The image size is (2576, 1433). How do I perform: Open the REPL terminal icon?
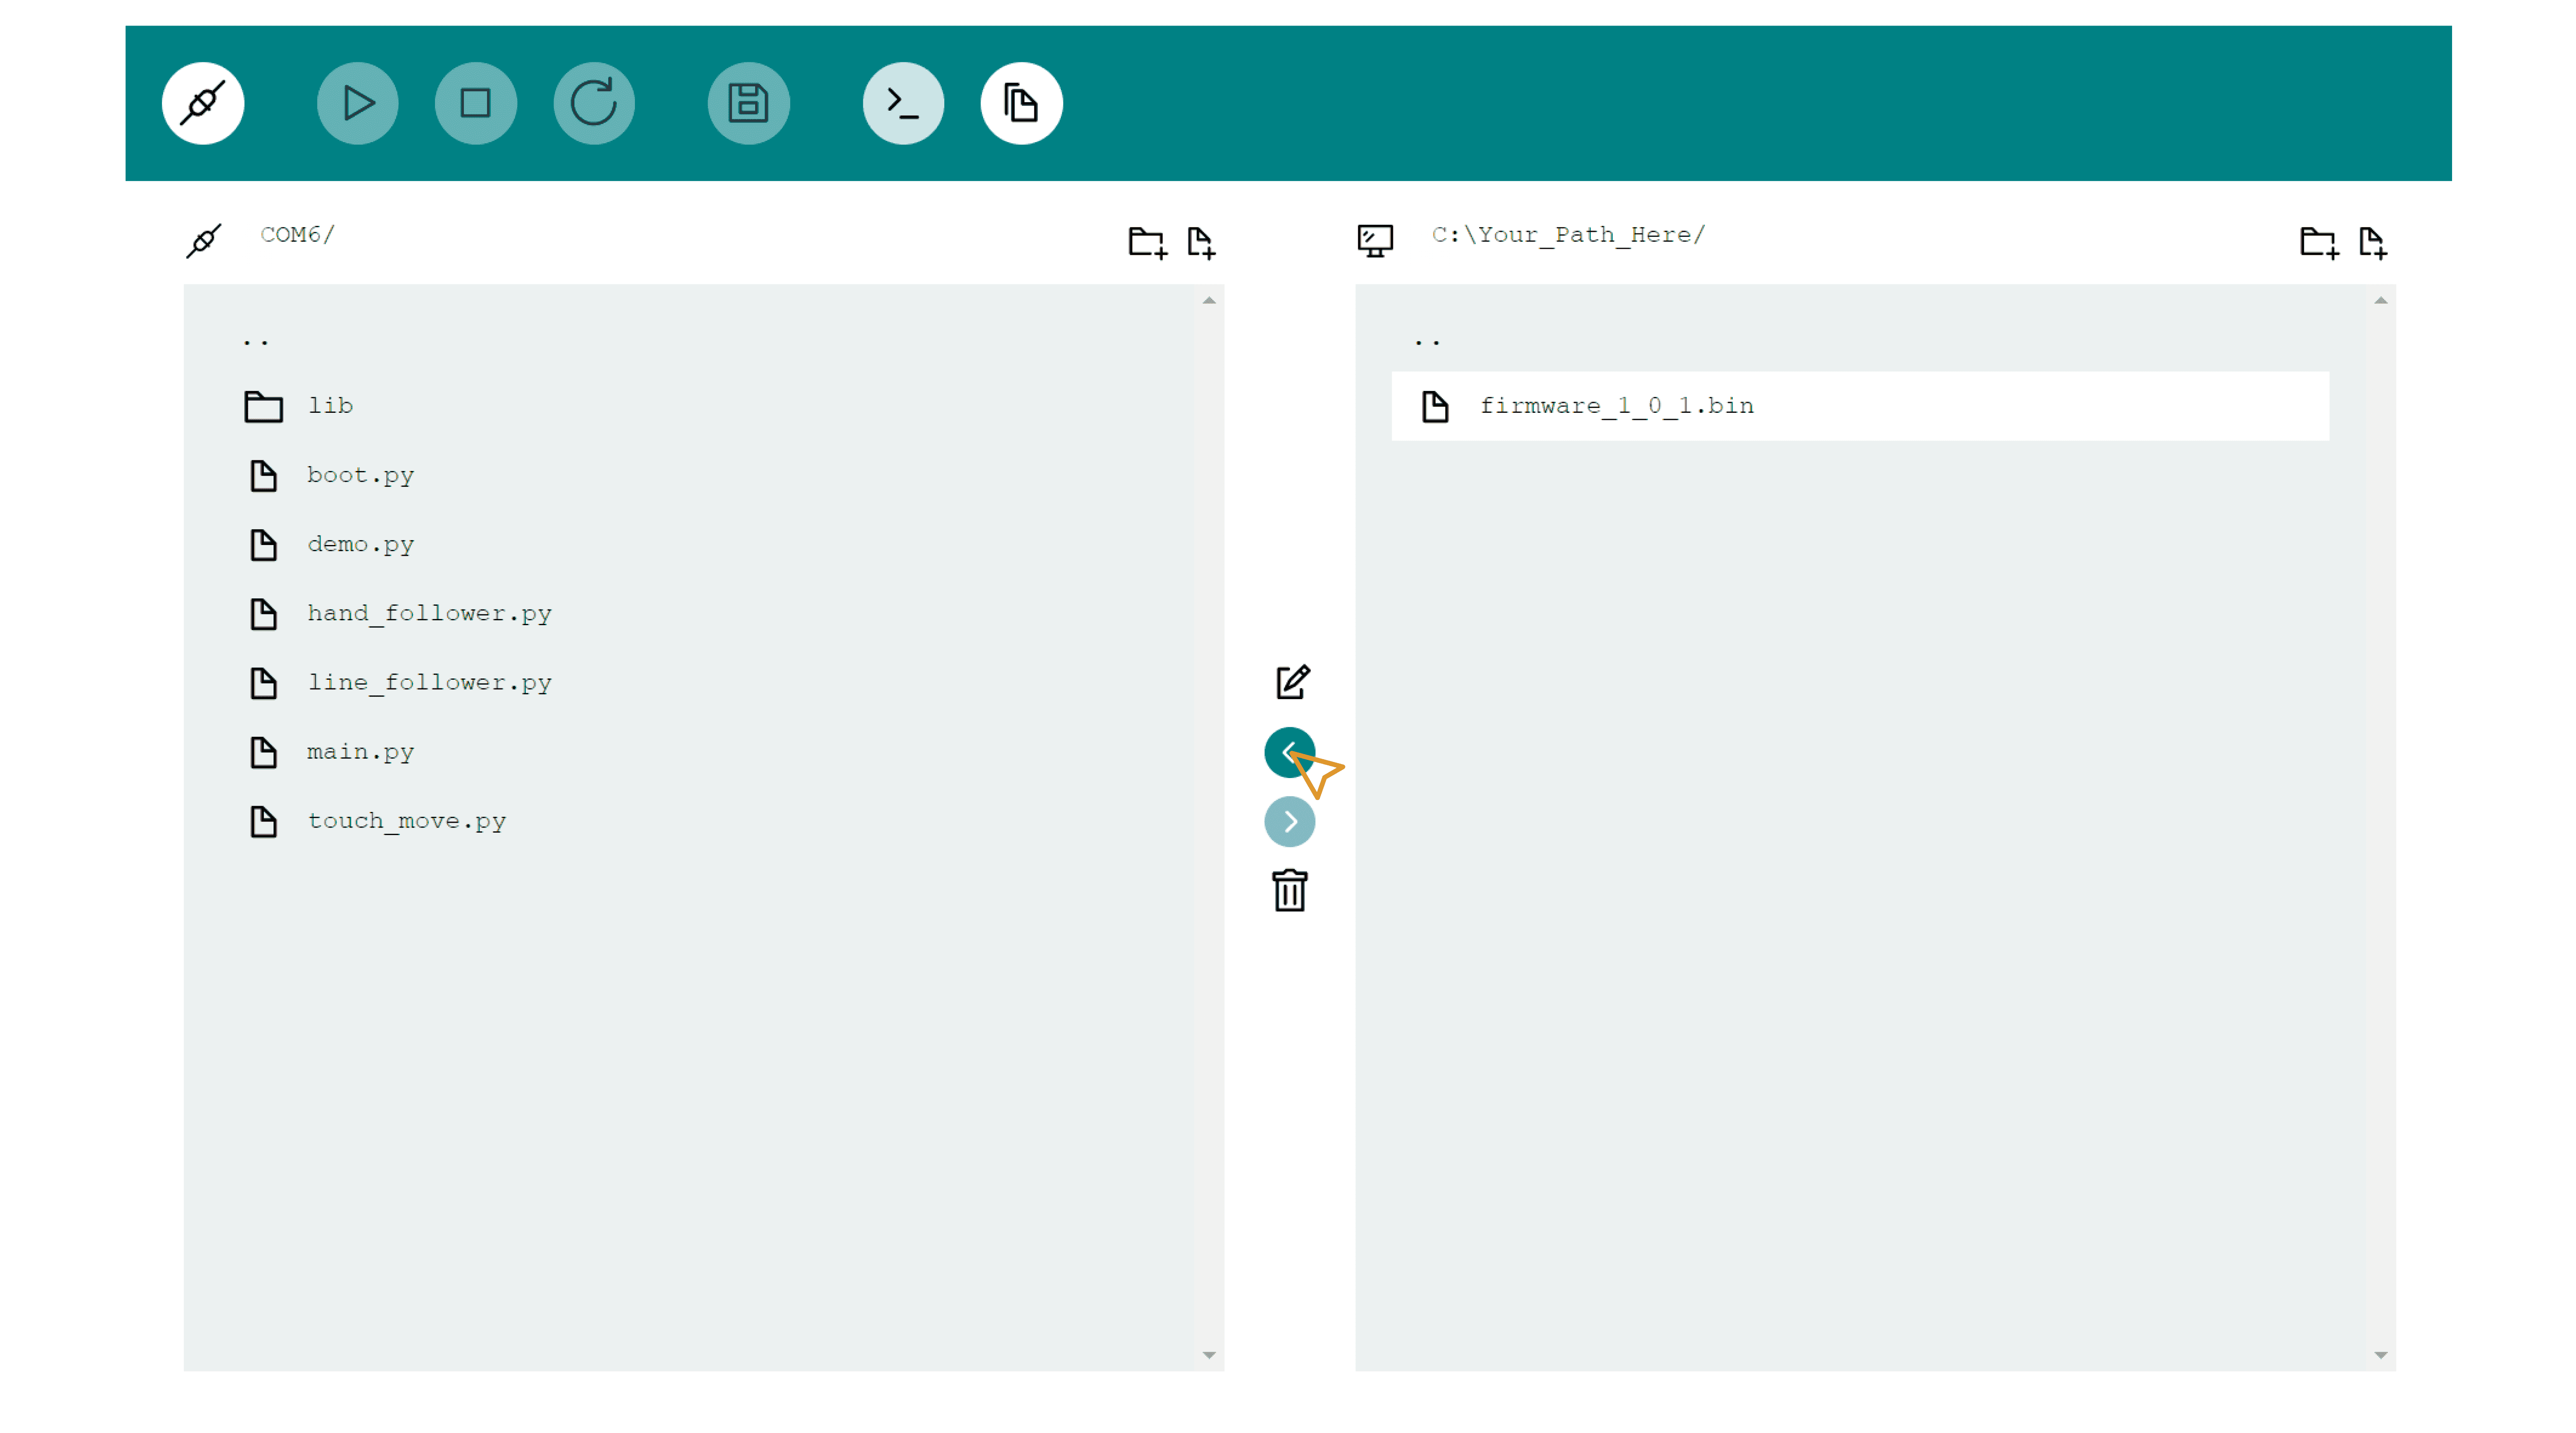click(903, 103)
